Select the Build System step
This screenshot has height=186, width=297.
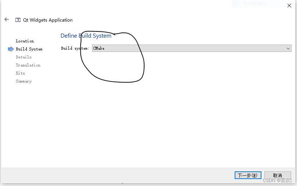[x=29, y=49]
